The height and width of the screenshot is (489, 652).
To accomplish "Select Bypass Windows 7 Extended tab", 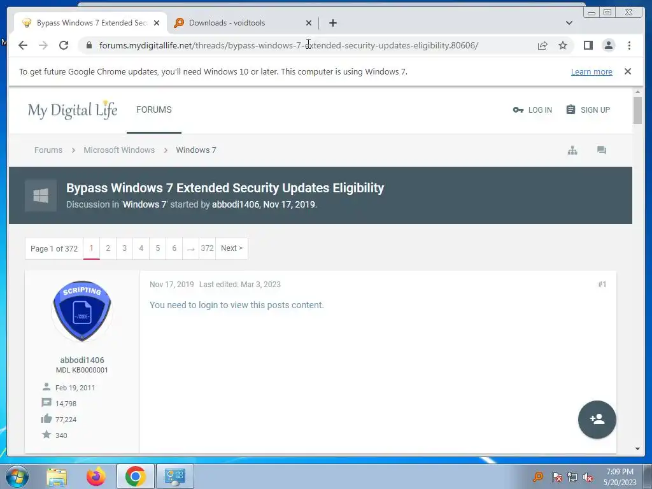I will 90,23.
